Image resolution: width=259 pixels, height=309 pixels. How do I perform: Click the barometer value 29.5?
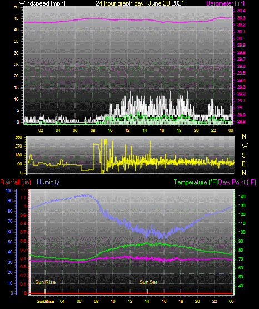(241, 73)
